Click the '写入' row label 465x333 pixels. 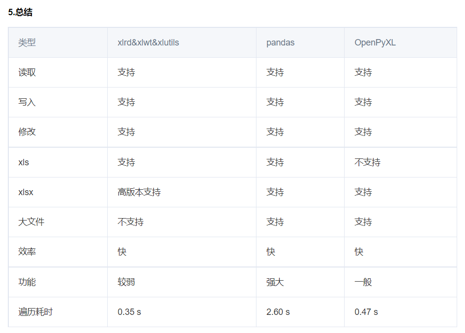pyautogui.click(x=27, y=102)
